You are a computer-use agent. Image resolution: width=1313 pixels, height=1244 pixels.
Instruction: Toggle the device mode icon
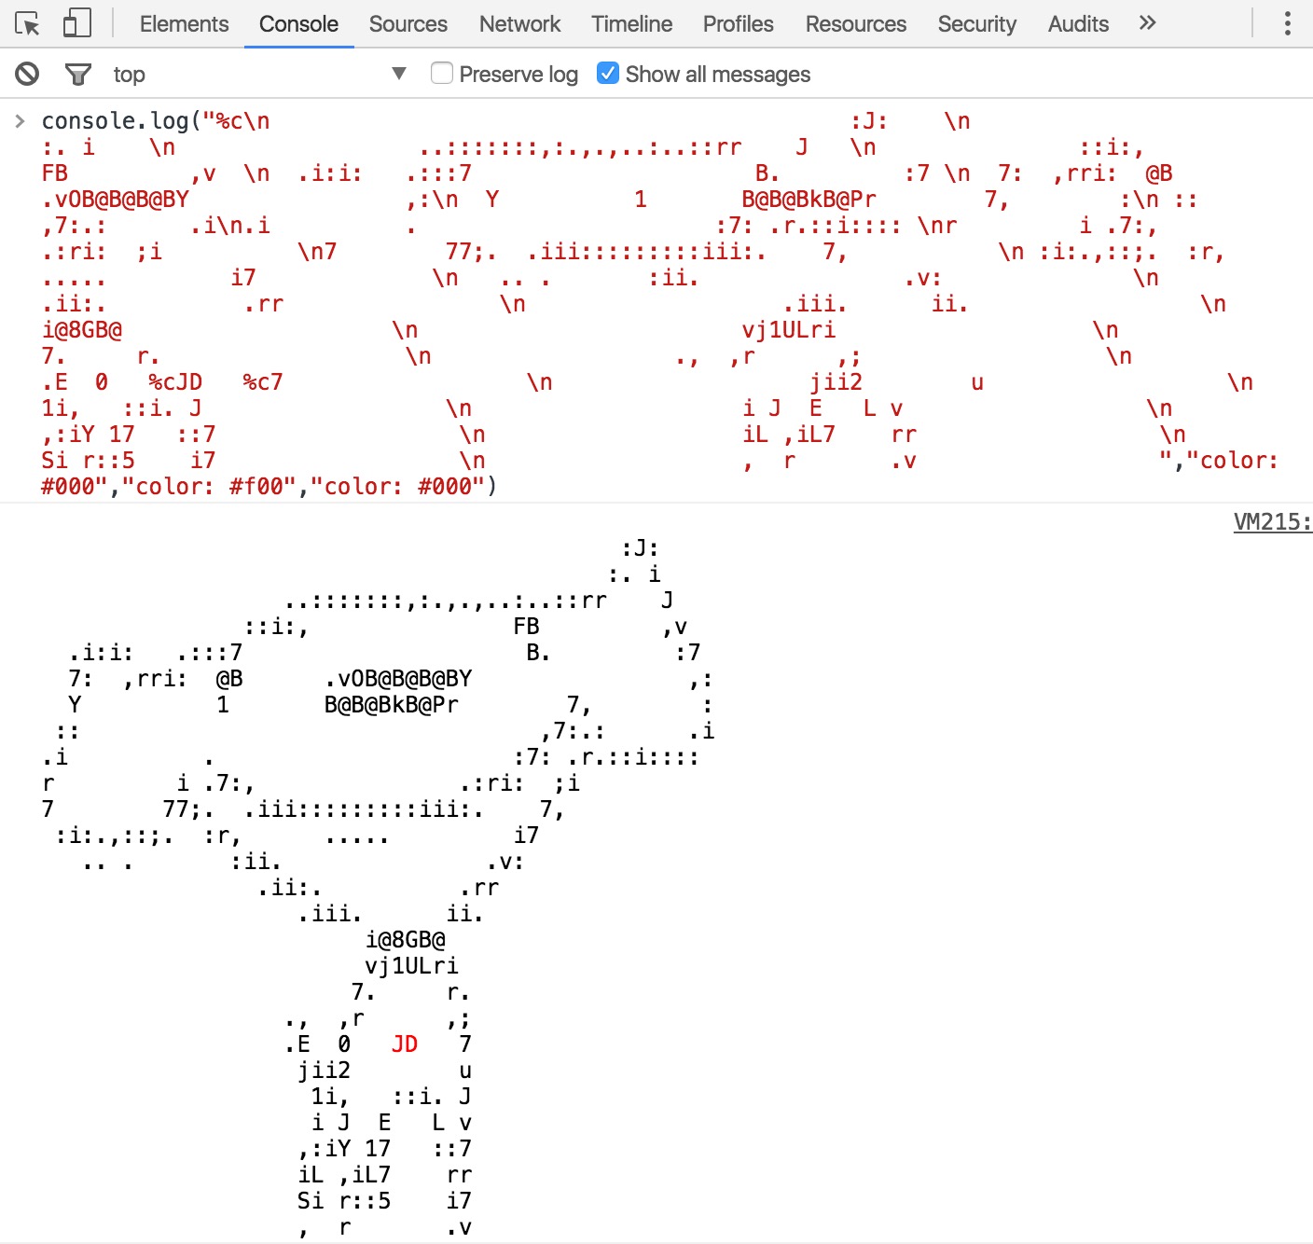(x=76, y=23)
